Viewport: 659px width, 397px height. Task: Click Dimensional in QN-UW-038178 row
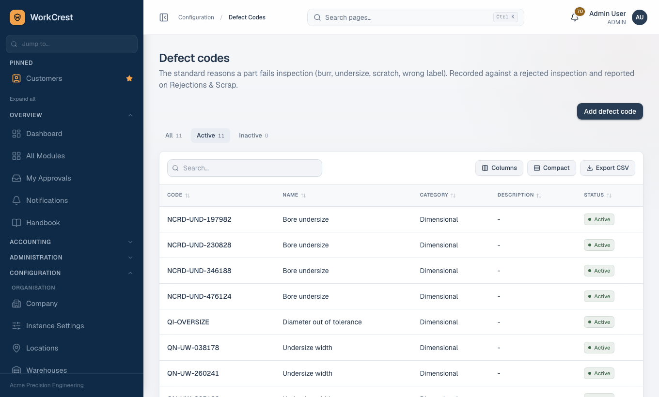439,348
